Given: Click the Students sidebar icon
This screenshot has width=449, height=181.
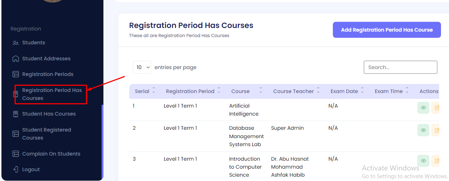Looking at the screenshot, I should pos(15,43).
